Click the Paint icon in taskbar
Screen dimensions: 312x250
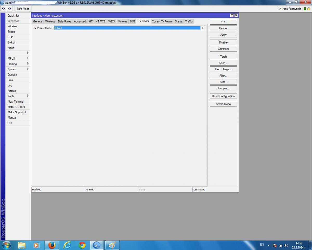(112, 245)
